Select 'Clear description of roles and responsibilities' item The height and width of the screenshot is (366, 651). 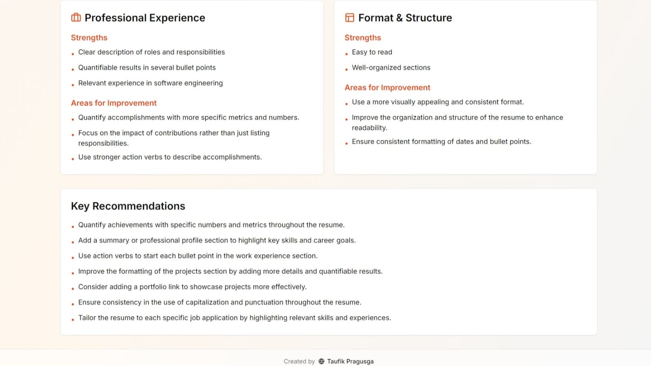click(x=151, y=52)
